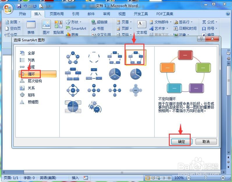This screenshot has height=182, width=232.
Task: Redo the action in quick access toolbar
Action: point(35,6)
